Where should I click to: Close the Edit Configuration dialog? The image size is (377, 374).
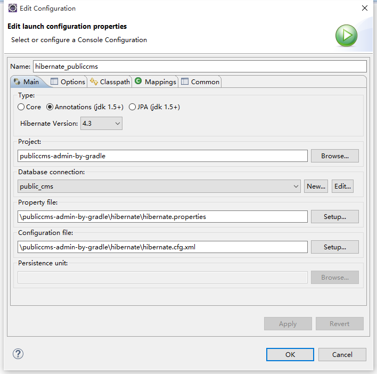[x=364, y=8]
